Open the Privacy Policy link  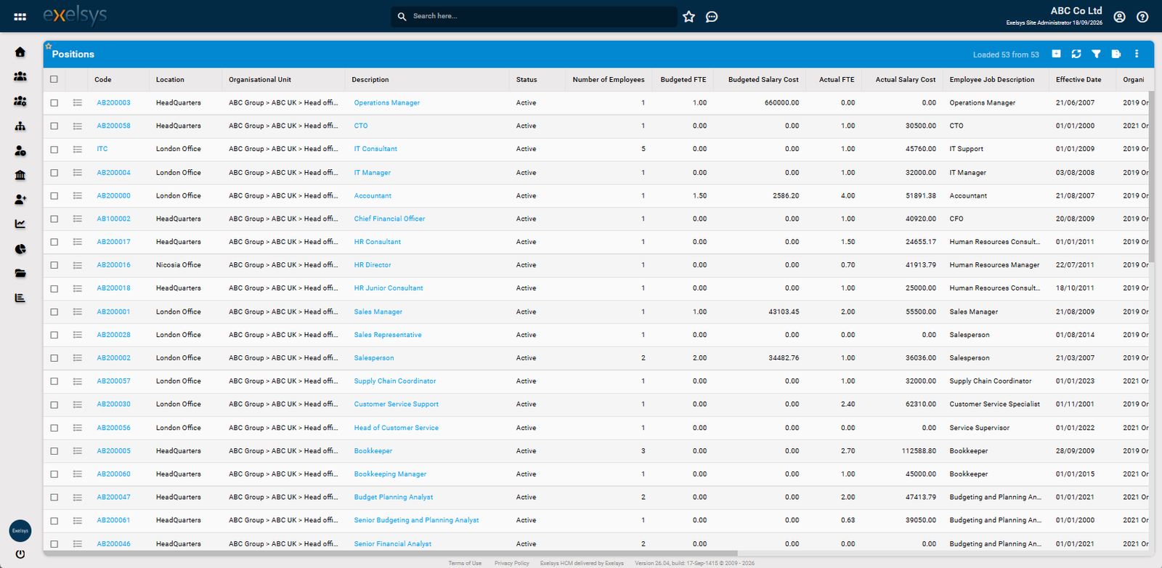coord(512,563)
